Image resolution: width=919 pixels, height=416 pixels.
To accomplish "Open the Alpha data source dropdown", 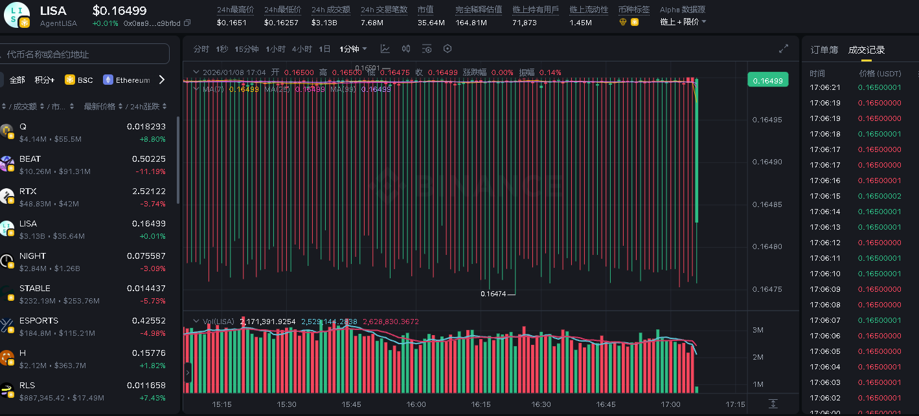I will point(683,22).
